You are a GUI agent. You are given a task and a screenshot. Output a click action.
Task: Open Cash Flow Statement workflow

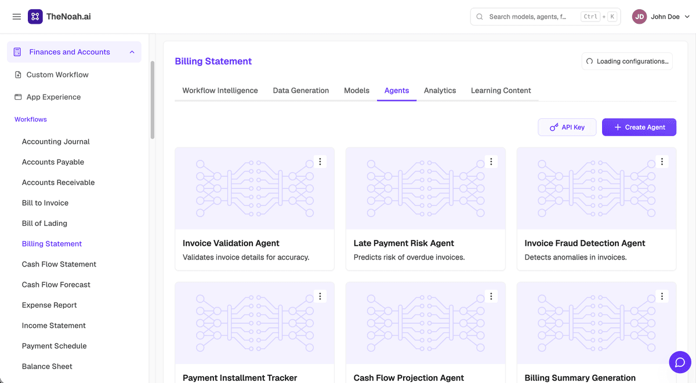(59, 264)
